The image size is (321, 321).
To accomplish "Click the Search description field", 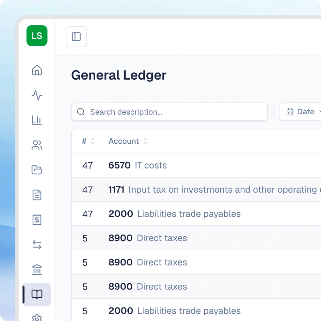I will point(169,112).
